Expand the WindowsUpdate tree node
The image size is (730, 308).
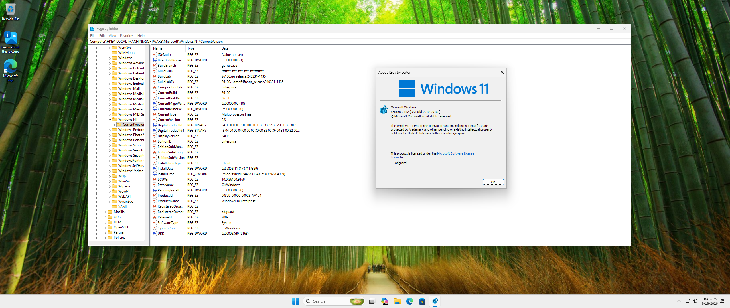pos(110,171)
